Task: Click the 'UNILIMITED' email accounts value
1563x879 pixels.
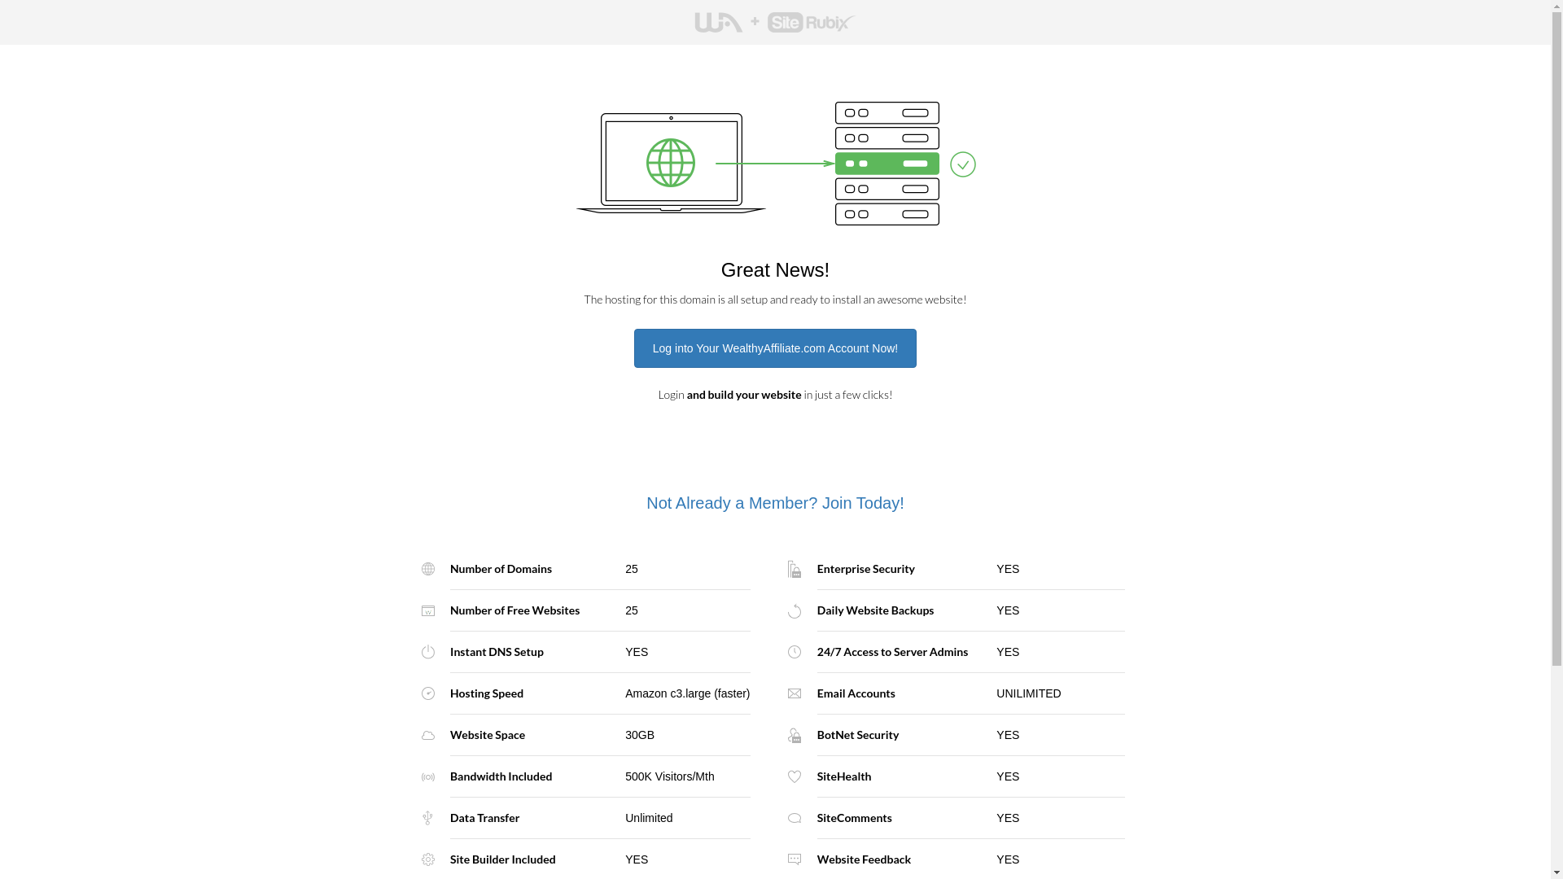Action: 1028,693
